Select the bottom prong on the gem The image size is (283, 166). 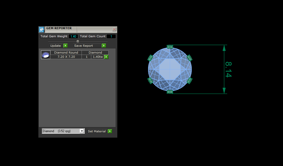(x=170, y=92)
